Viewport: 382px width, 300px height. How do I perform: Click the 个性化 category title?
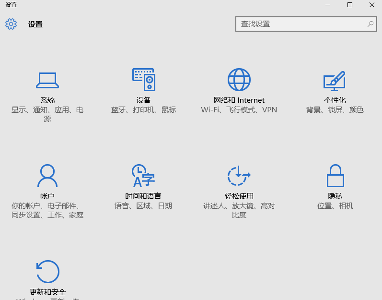[335, 100]
